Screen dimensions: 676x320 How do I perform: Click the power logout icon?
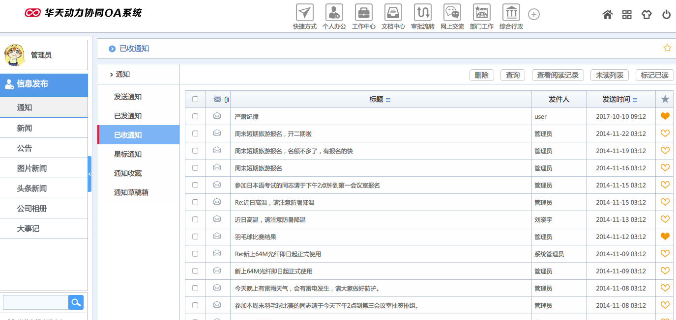point(666,15)
